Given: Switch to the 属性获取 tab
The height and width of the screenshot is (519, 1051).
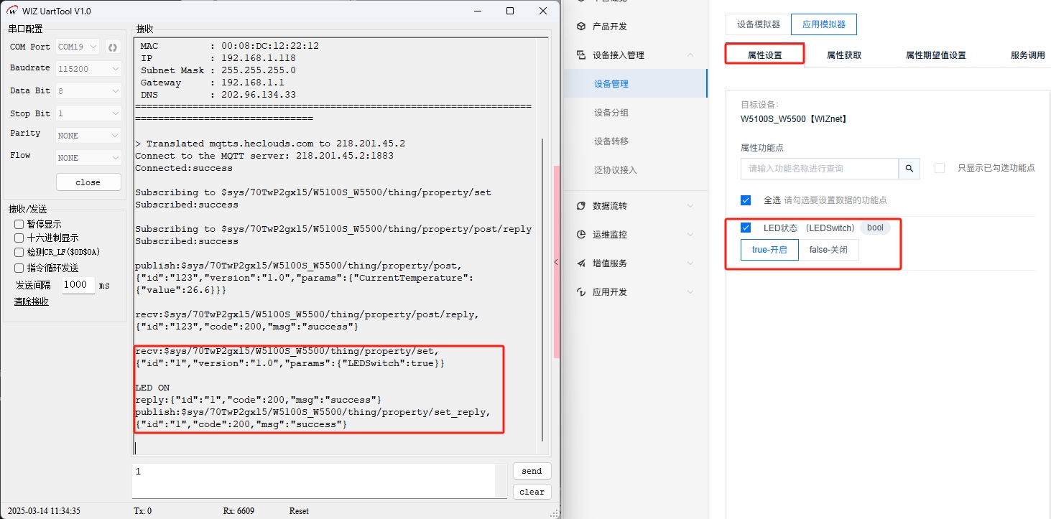Looking at the screenshot, I should [x=843, y=55].
